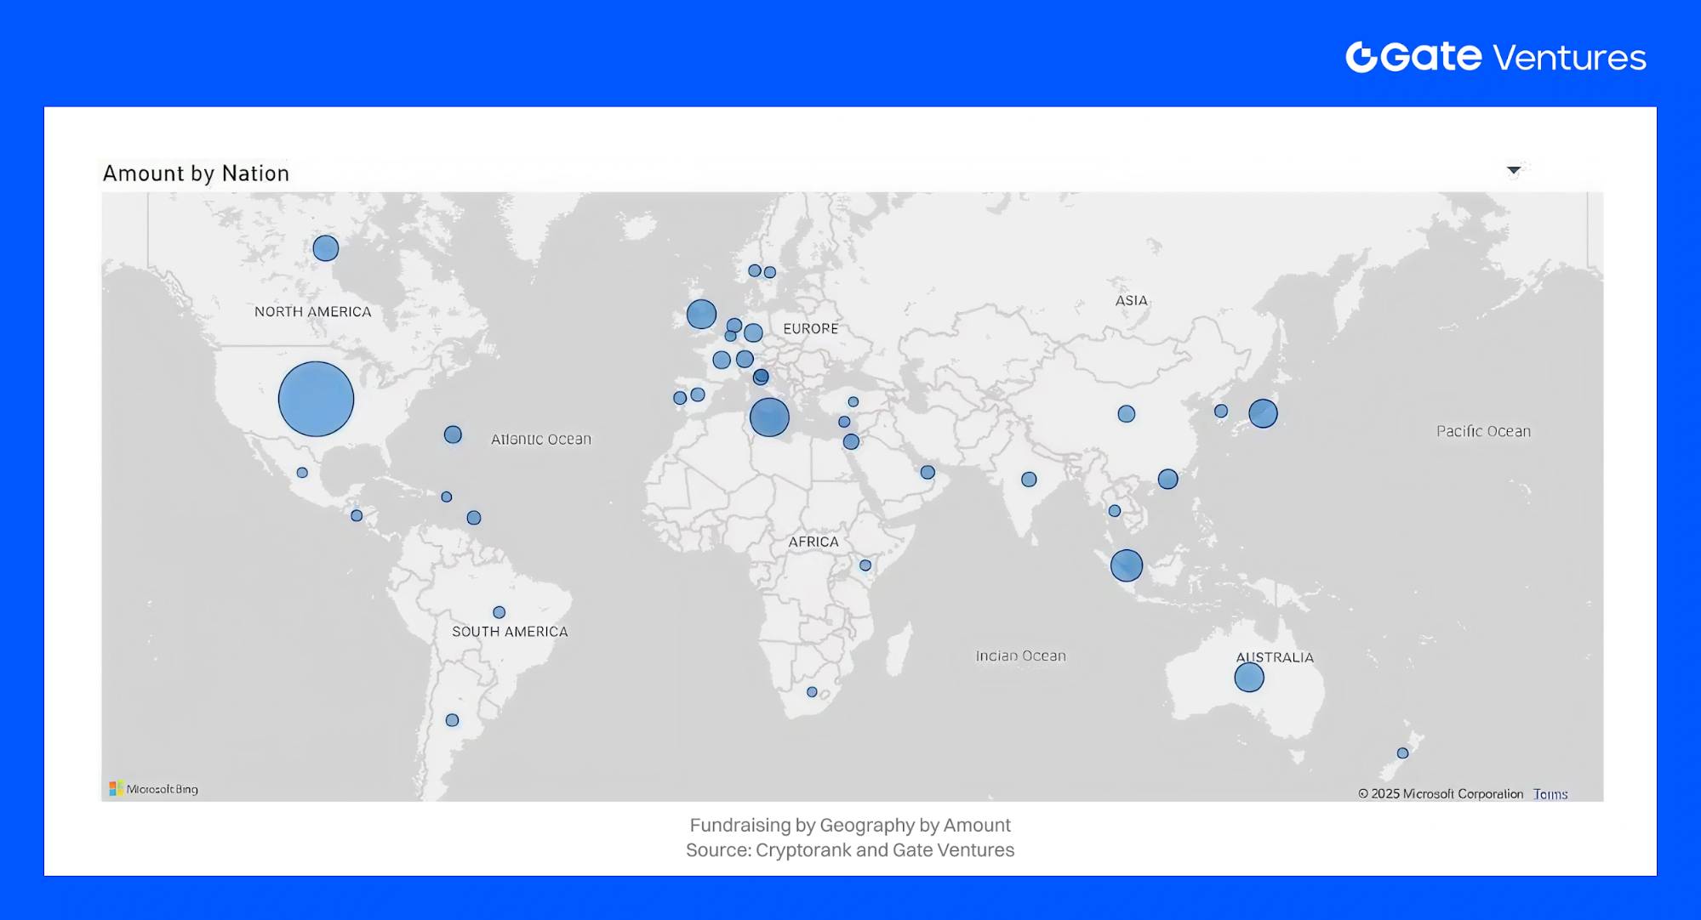Click the bubble over New Zealand
Image resolution: width=1701 pixels, height=920 pixels.
(x=1402, y=753)
